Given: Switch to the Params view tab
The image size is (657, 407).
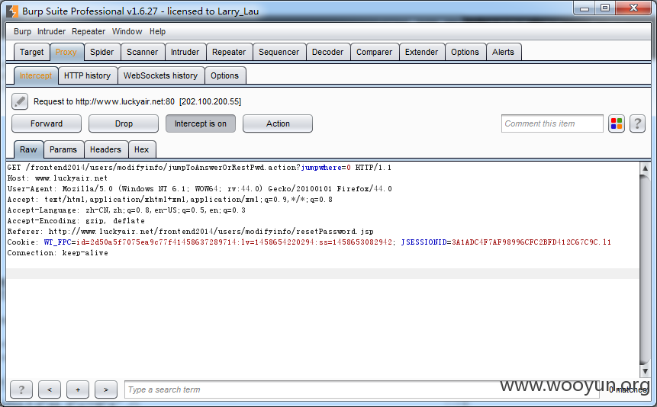Looking at the screenshot, I should point(63,149).
